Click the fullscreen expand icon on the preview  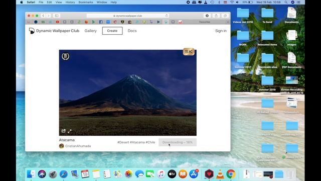pyautogui.click(x=70, y=131)
